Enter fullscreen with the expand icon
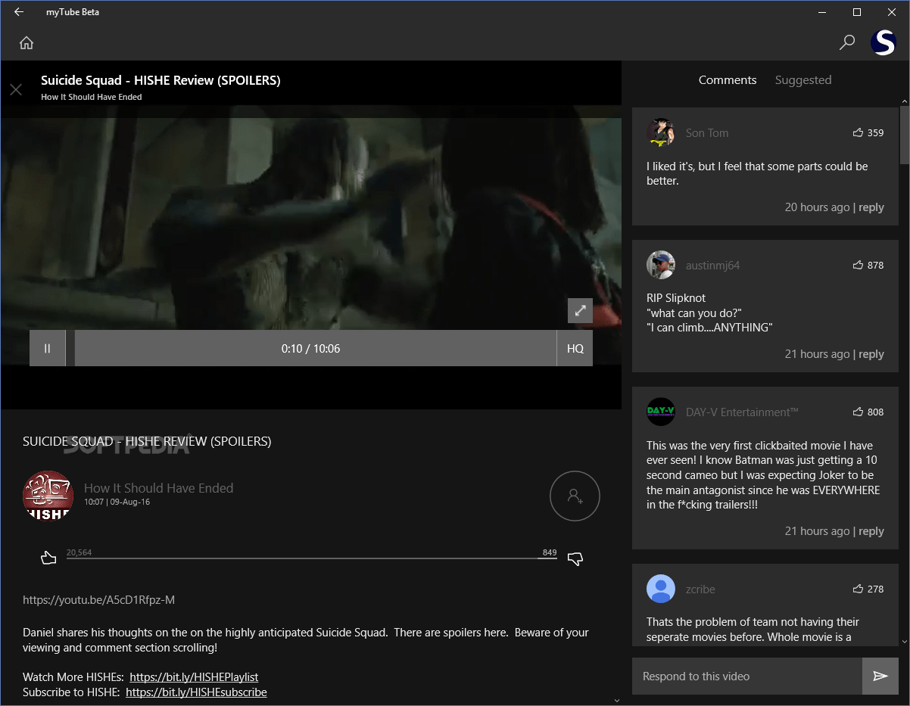910x706 pixels. coord(580,310)
